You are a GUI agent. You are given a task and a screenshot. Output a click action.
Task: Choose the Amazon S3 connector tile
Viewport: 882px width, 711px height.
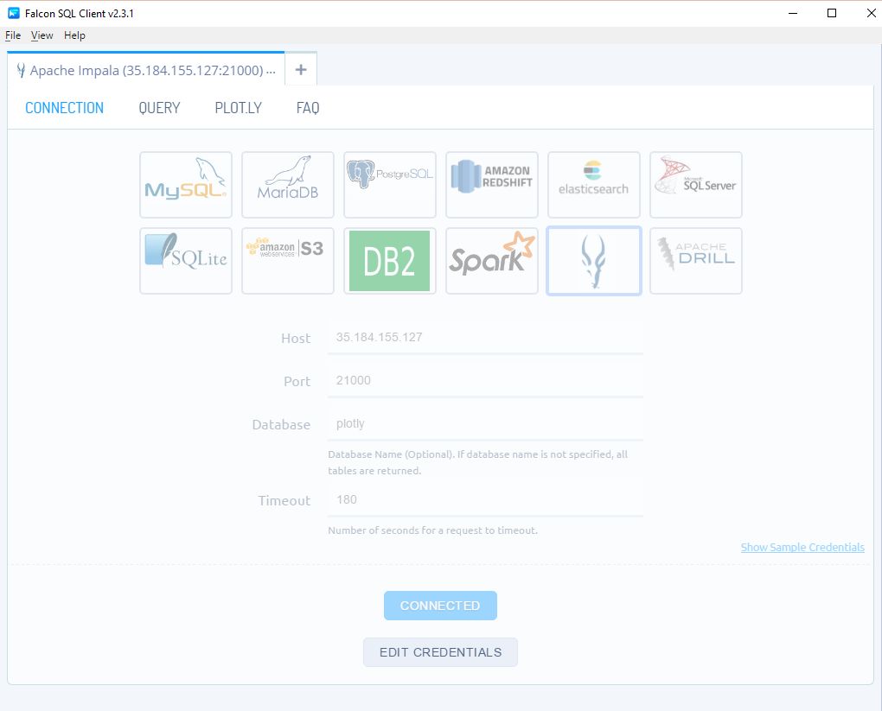coord(287,261)
